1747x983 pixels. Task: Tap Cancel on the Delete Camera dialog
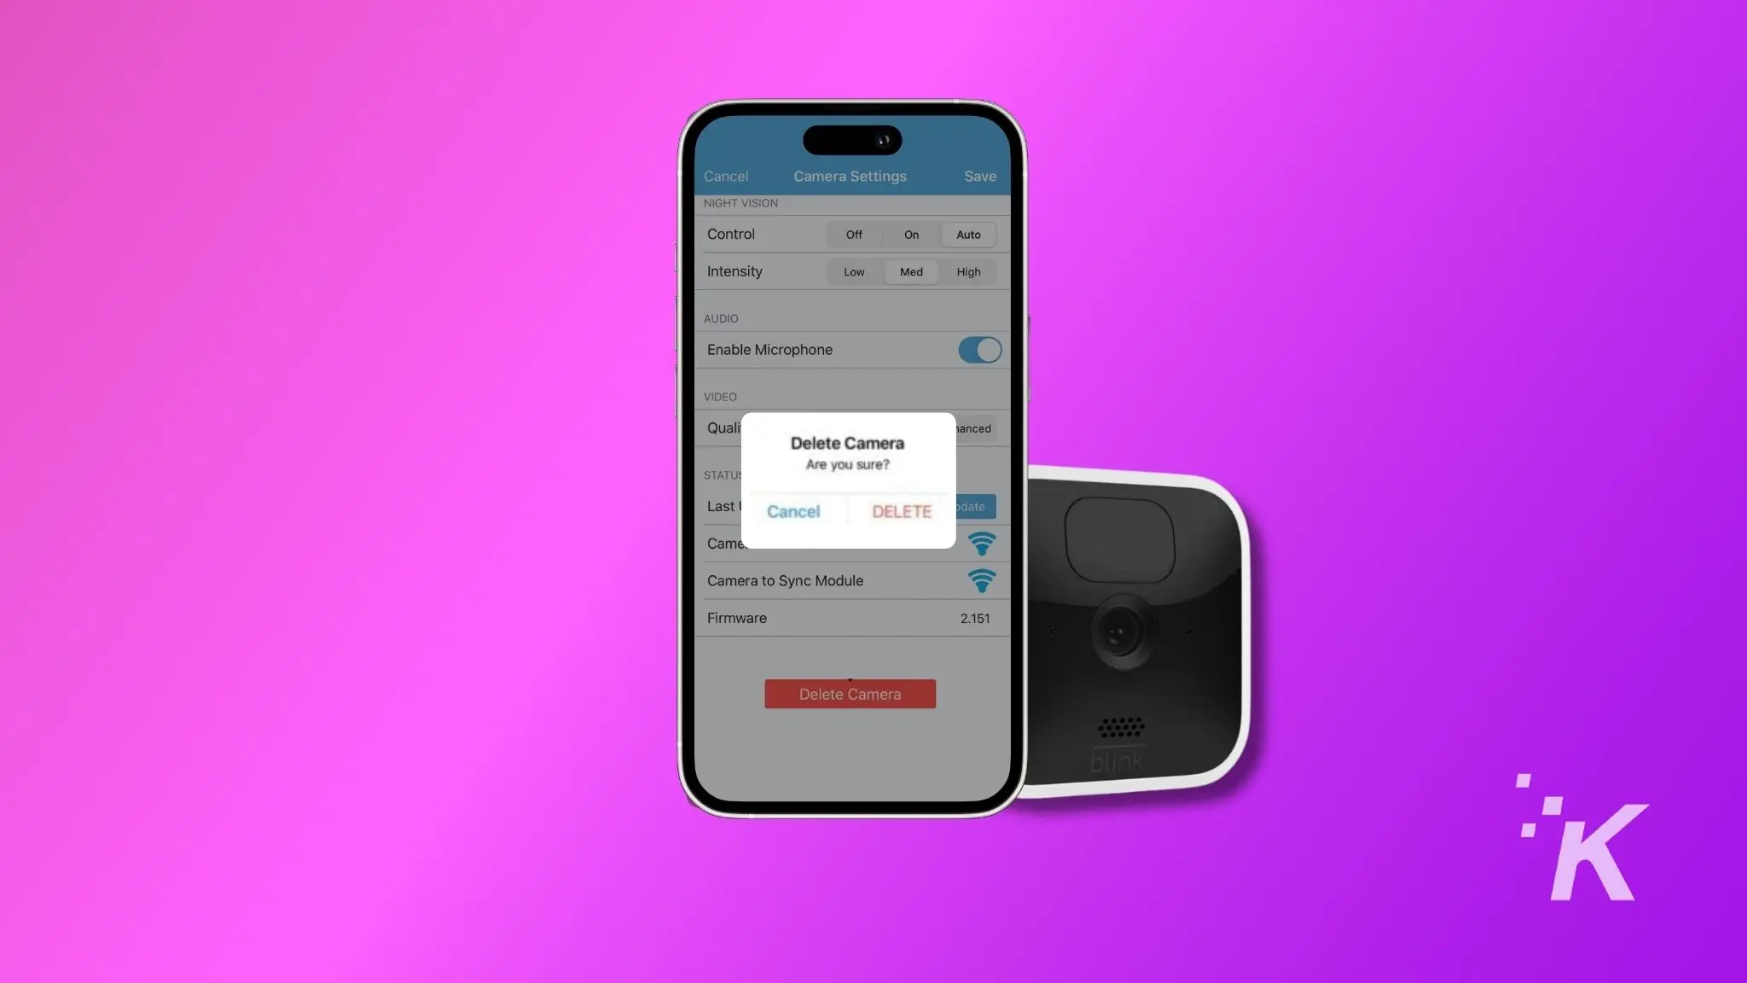click(792, 511)
